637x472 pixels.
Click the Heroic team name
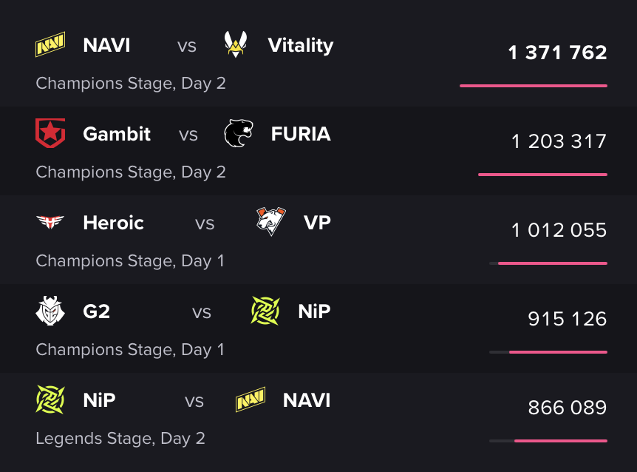click(x=113, y=223)
